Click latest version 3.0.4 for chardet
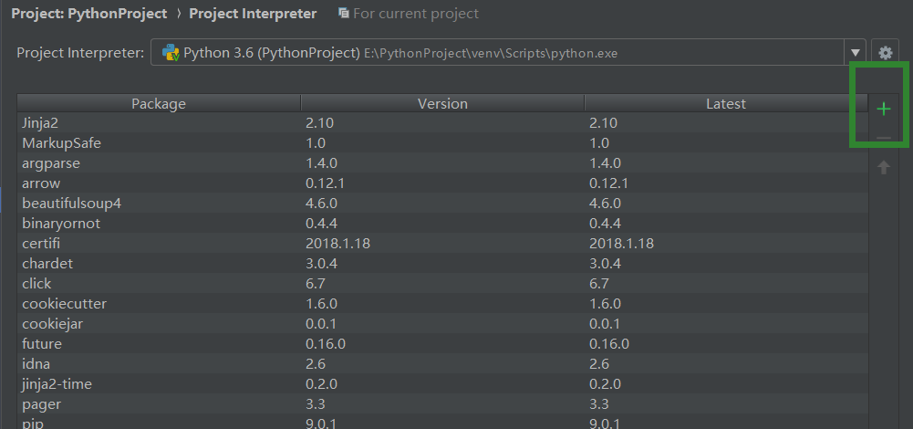913x429 pixels. (x=605, y=264)
